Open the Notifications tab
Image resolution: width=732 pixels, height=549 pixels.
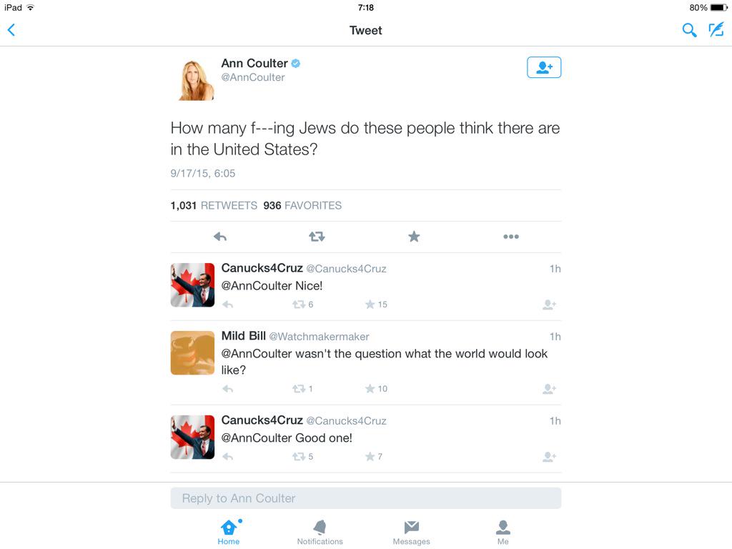click(320, 532)
